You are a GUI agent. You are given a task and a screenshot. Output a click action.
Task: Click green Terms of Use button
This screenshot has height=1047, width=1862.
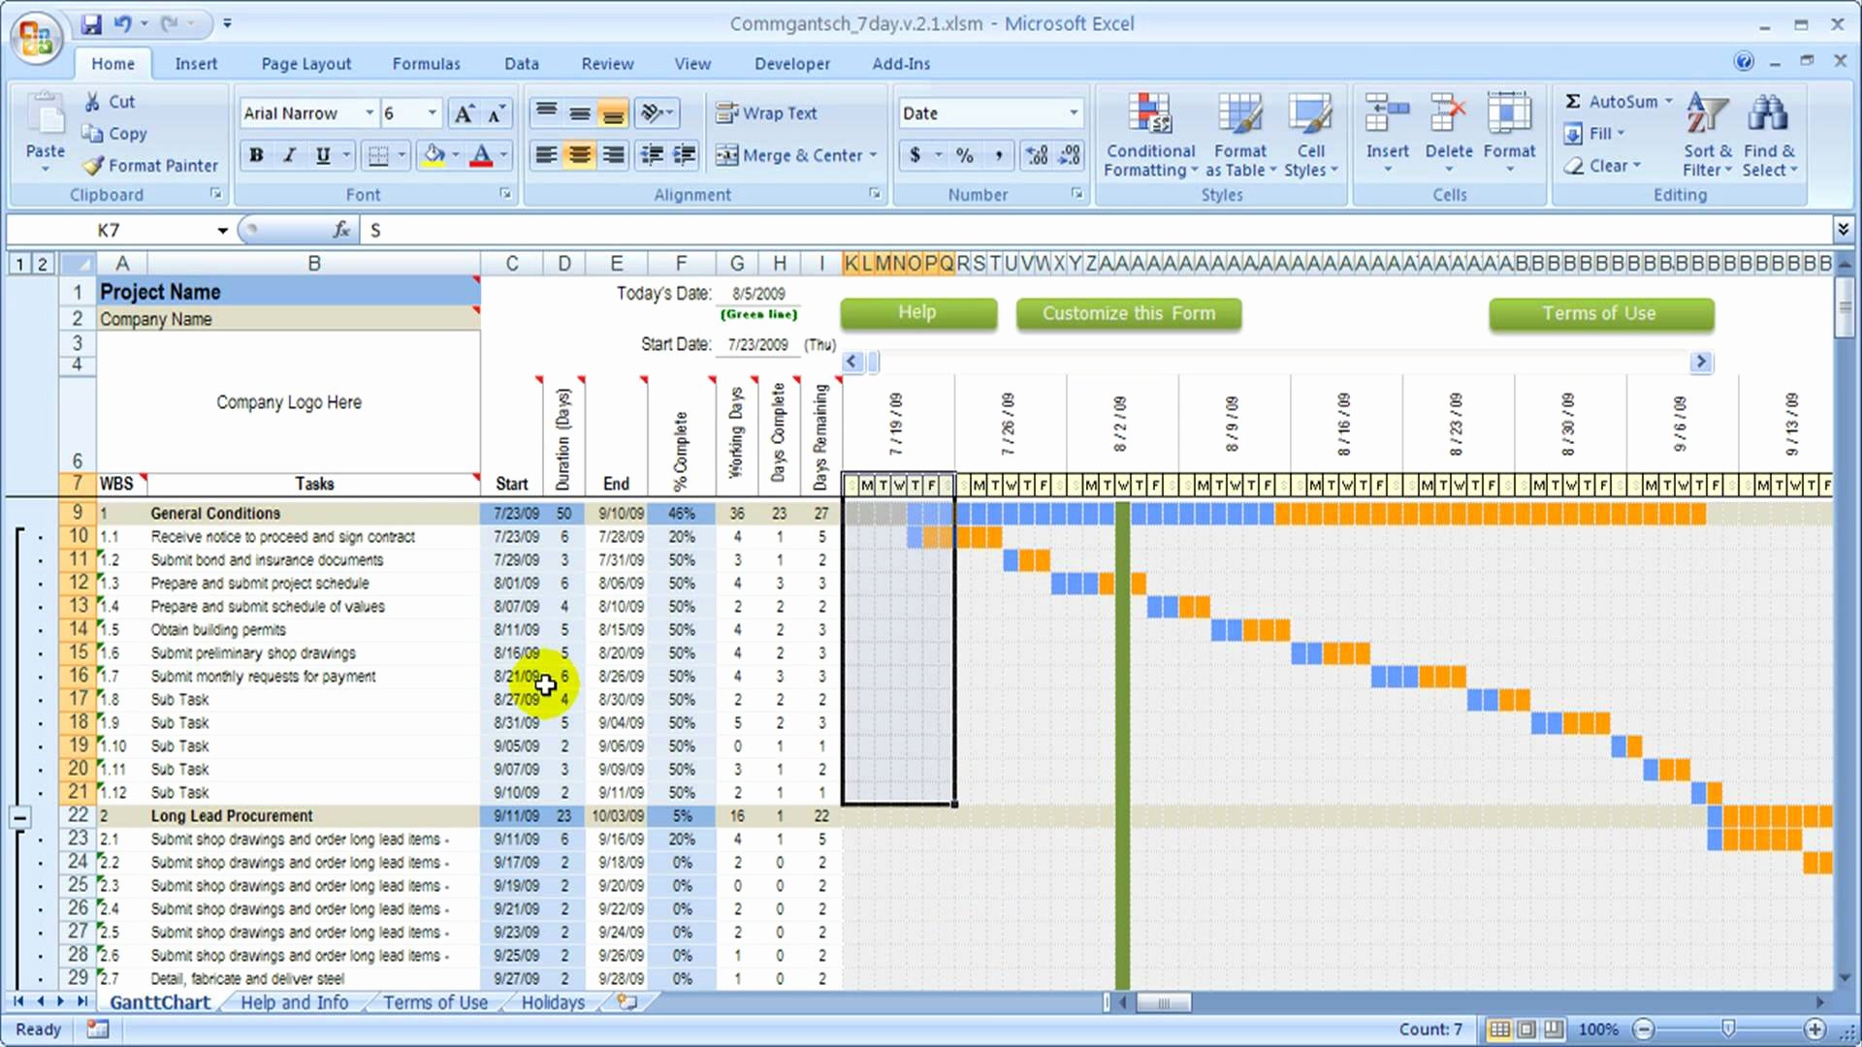point(1600,314)
